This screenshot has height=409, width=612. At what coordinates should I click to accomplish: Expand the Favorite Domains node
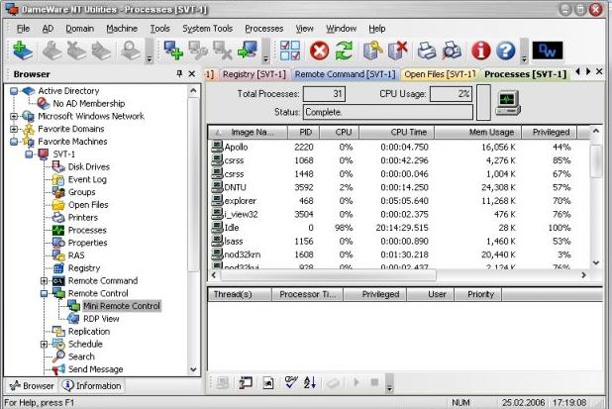[14, 129]
